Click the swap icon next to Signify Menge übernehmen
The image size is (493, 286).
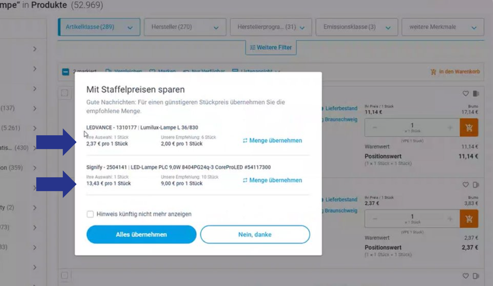(x=245, y=180)
